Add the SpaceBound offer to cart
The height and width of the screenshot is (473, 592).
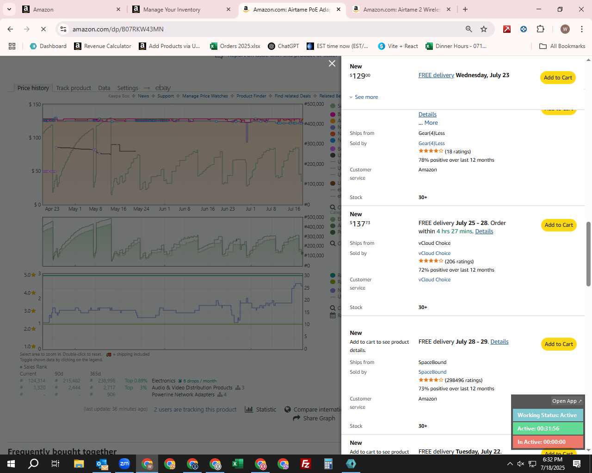pos(559,344)
